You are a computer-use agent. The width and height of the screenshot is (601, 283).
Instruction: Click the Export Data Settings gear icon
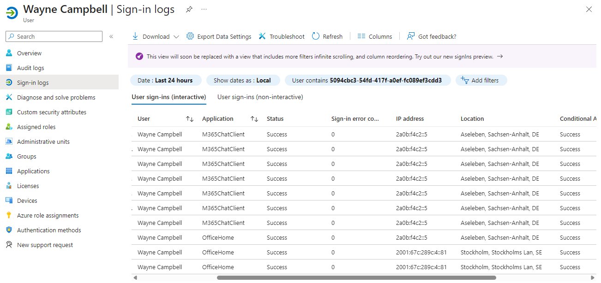click(x=190, y=36)
